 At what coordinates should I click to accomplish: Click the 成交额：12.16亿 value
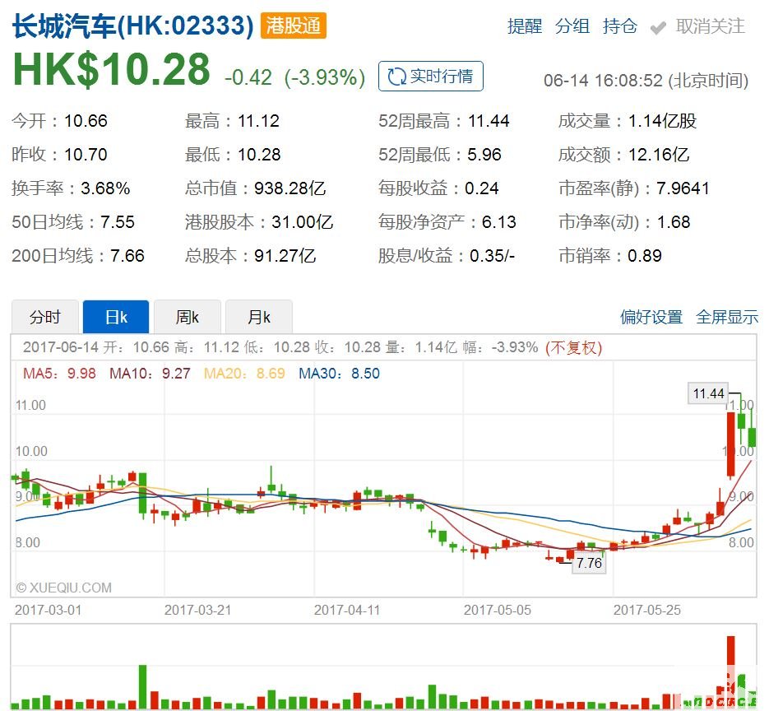click(x=623, y=155)
